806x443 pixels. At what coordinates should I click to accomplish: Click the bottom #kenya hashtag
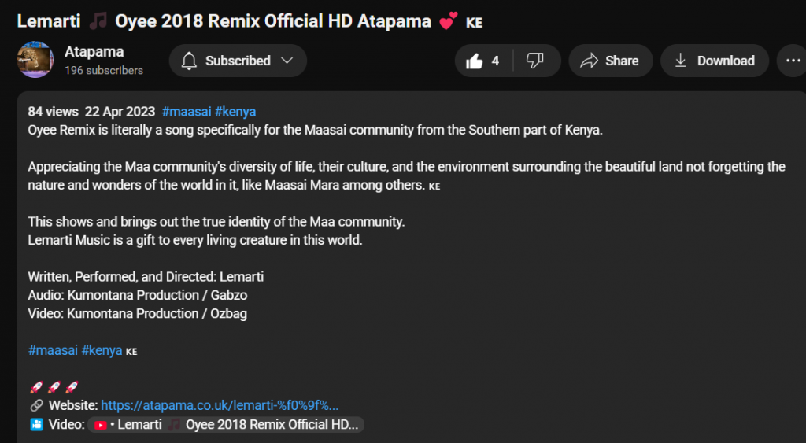[x=102, y=350]
